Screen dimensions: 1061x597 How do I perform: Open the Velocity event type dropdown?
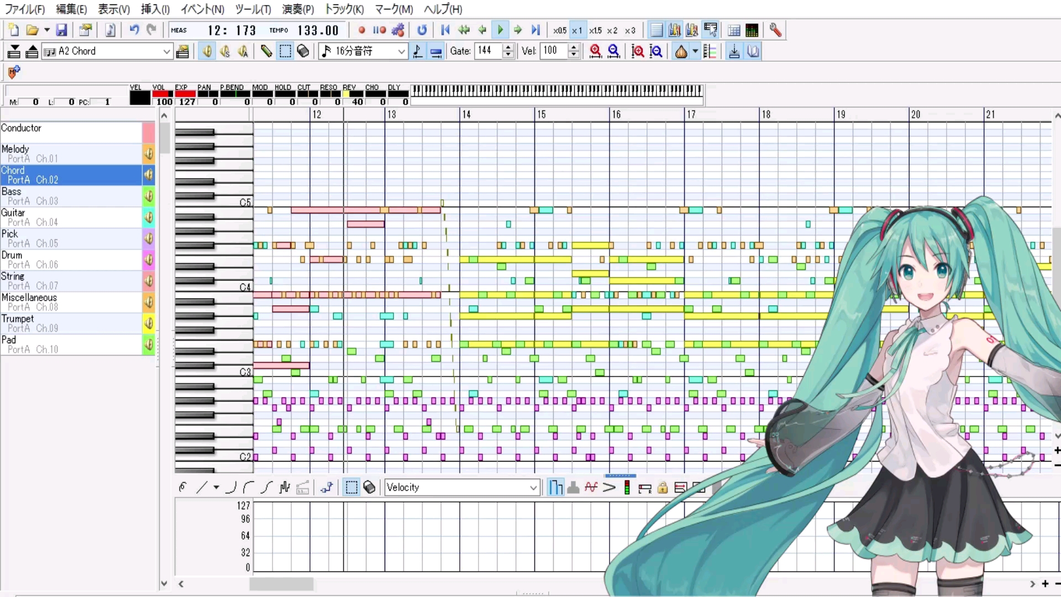tap(533, 488)
